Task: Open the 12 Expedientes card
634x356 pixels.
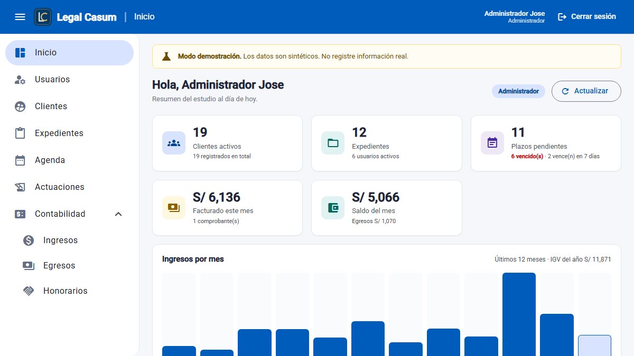Action: [387, 143]
